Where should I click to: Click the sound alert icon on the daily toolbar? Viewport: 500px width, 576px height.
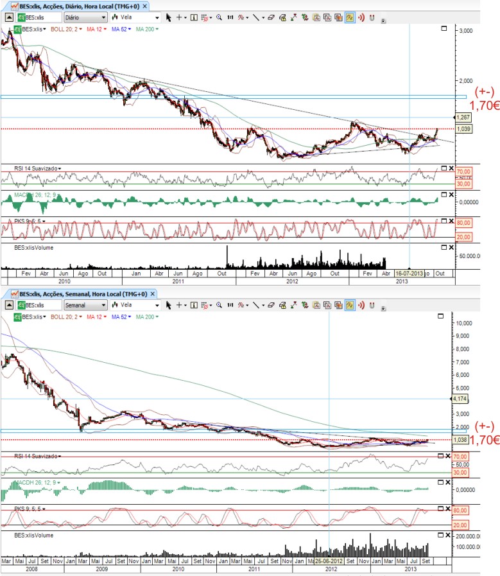click(x=361, y=17)
